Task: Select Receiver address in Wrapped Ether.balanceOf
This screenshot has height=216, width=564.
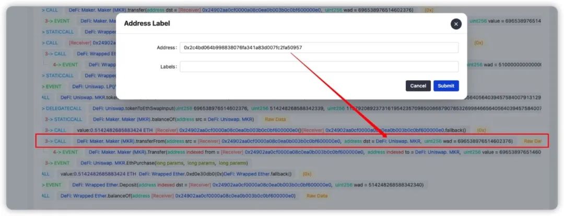Action: point(235,196)
